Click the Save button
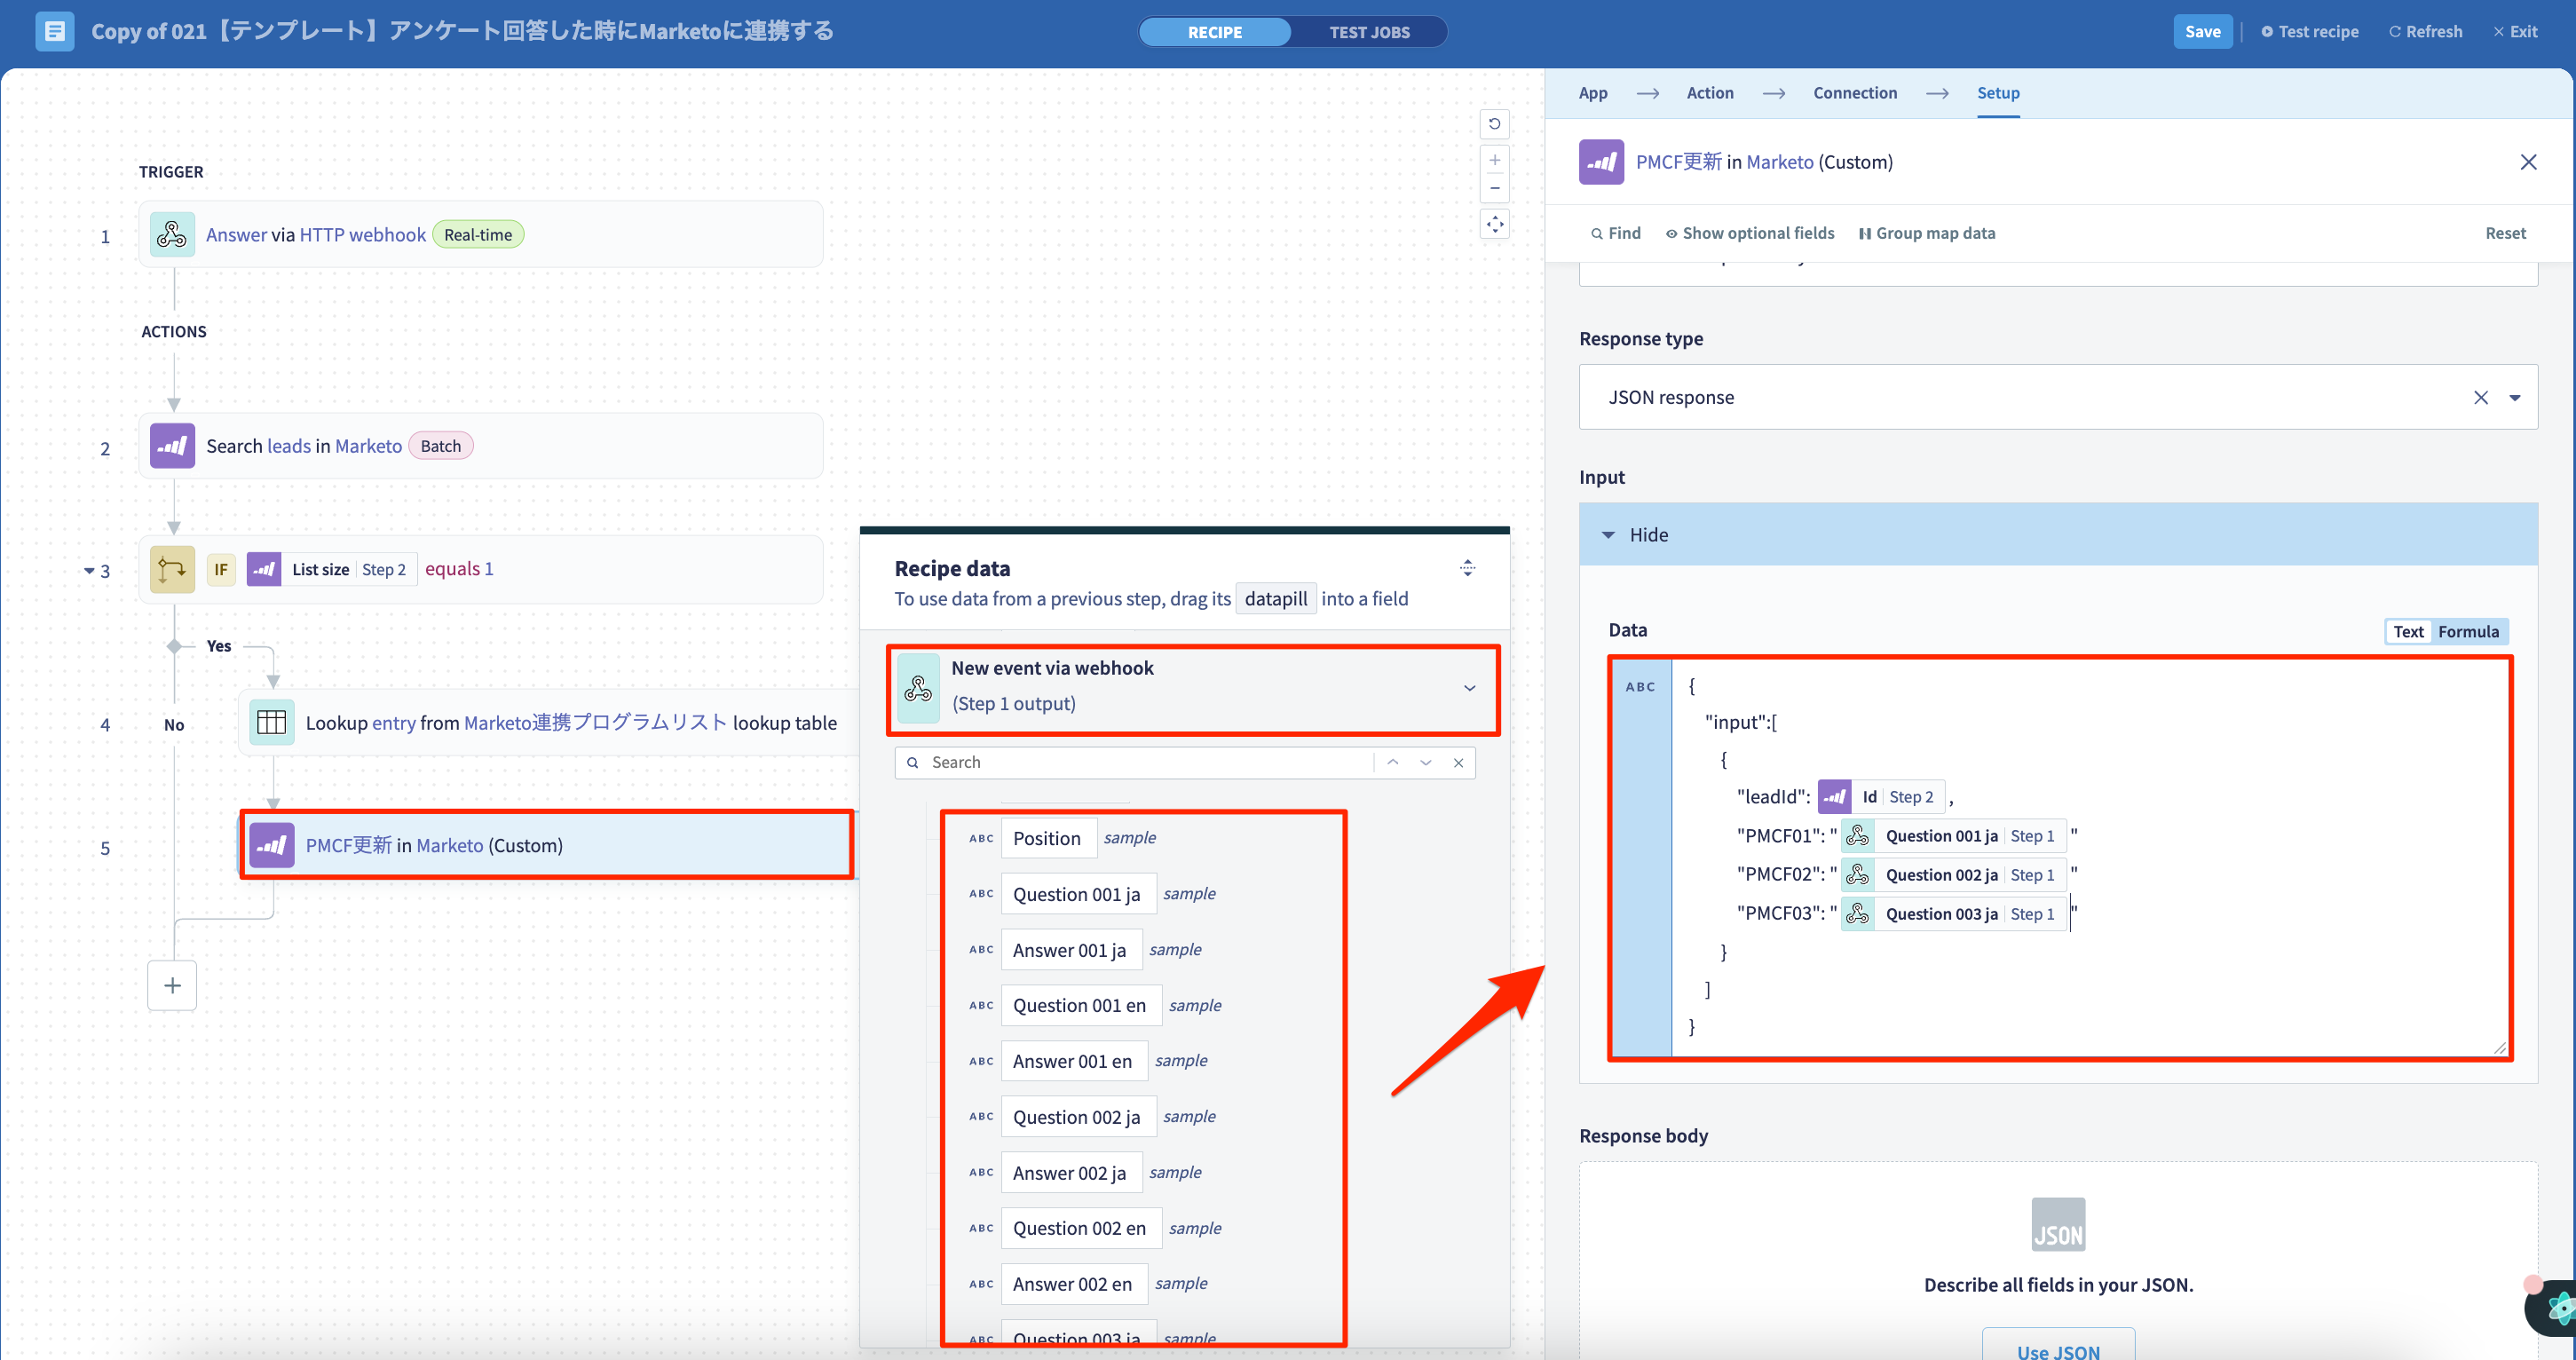This screenshot has height=1360, width=2576. point(2202,31)
